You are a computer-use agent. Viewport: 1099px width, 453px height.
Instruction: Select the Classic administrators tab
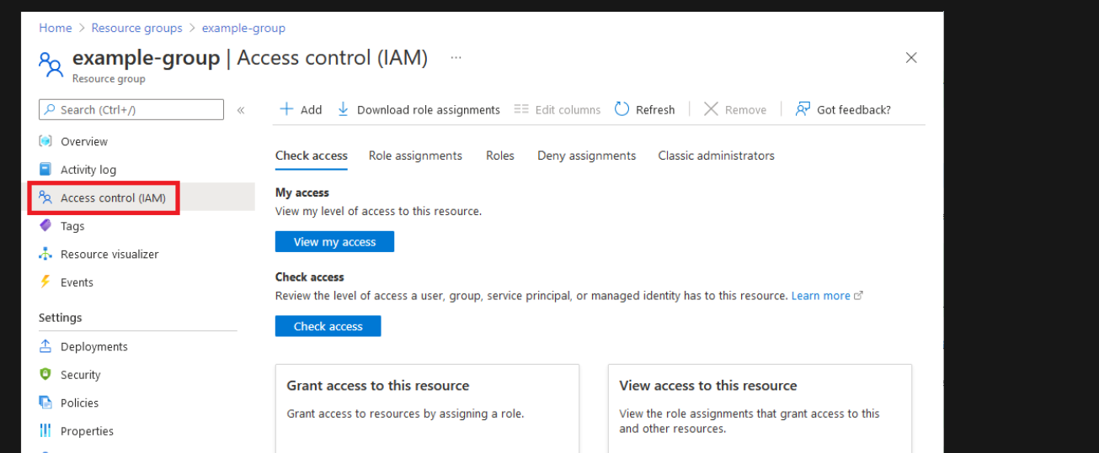[717, 155]
